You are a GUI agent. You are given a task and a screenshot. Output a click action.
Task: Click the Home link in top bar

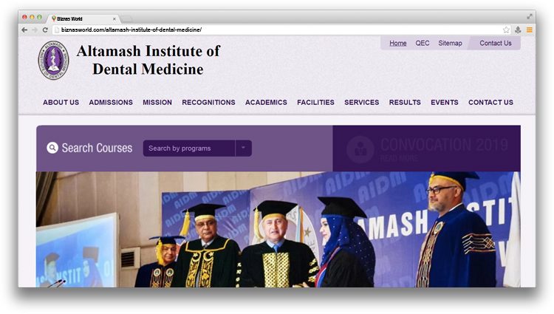click(398, 43)
